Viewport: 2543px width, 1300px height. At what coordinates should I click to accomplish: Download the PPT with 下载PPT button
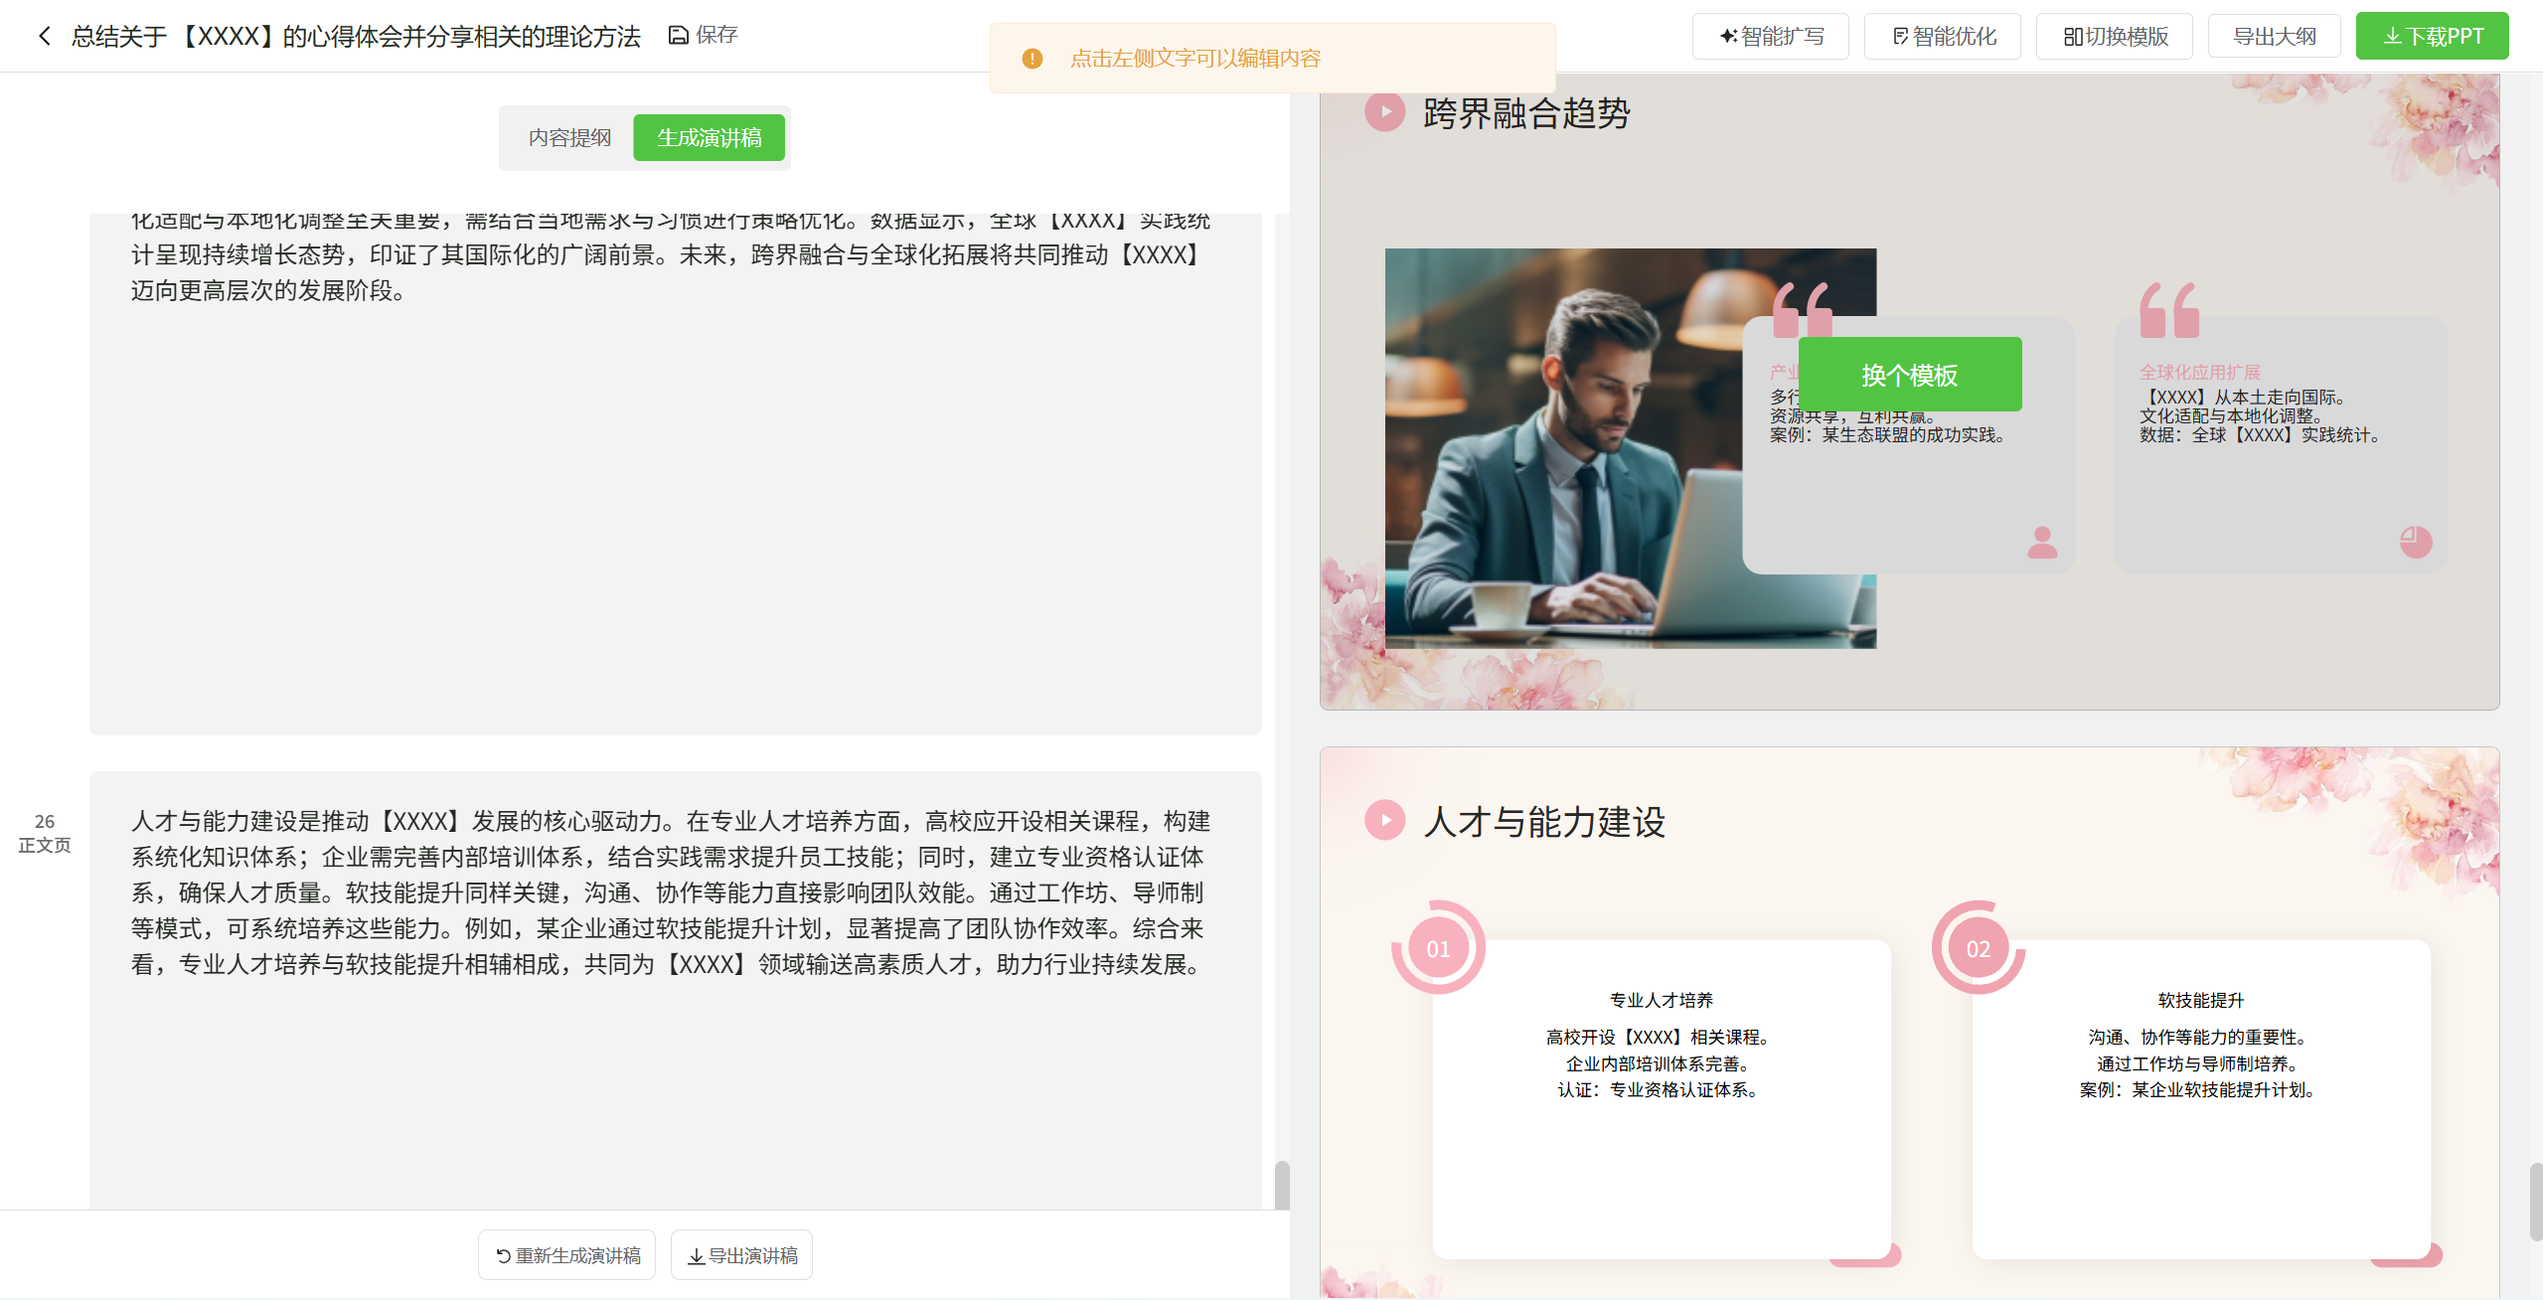(x=2432, y=37)
